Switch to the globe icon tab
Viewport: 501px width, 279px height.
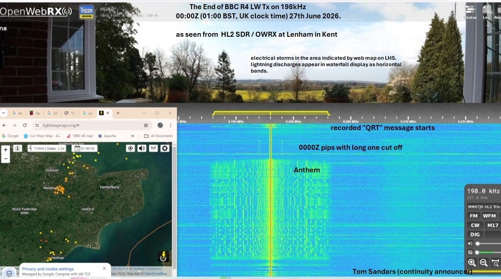pos(70,113)
